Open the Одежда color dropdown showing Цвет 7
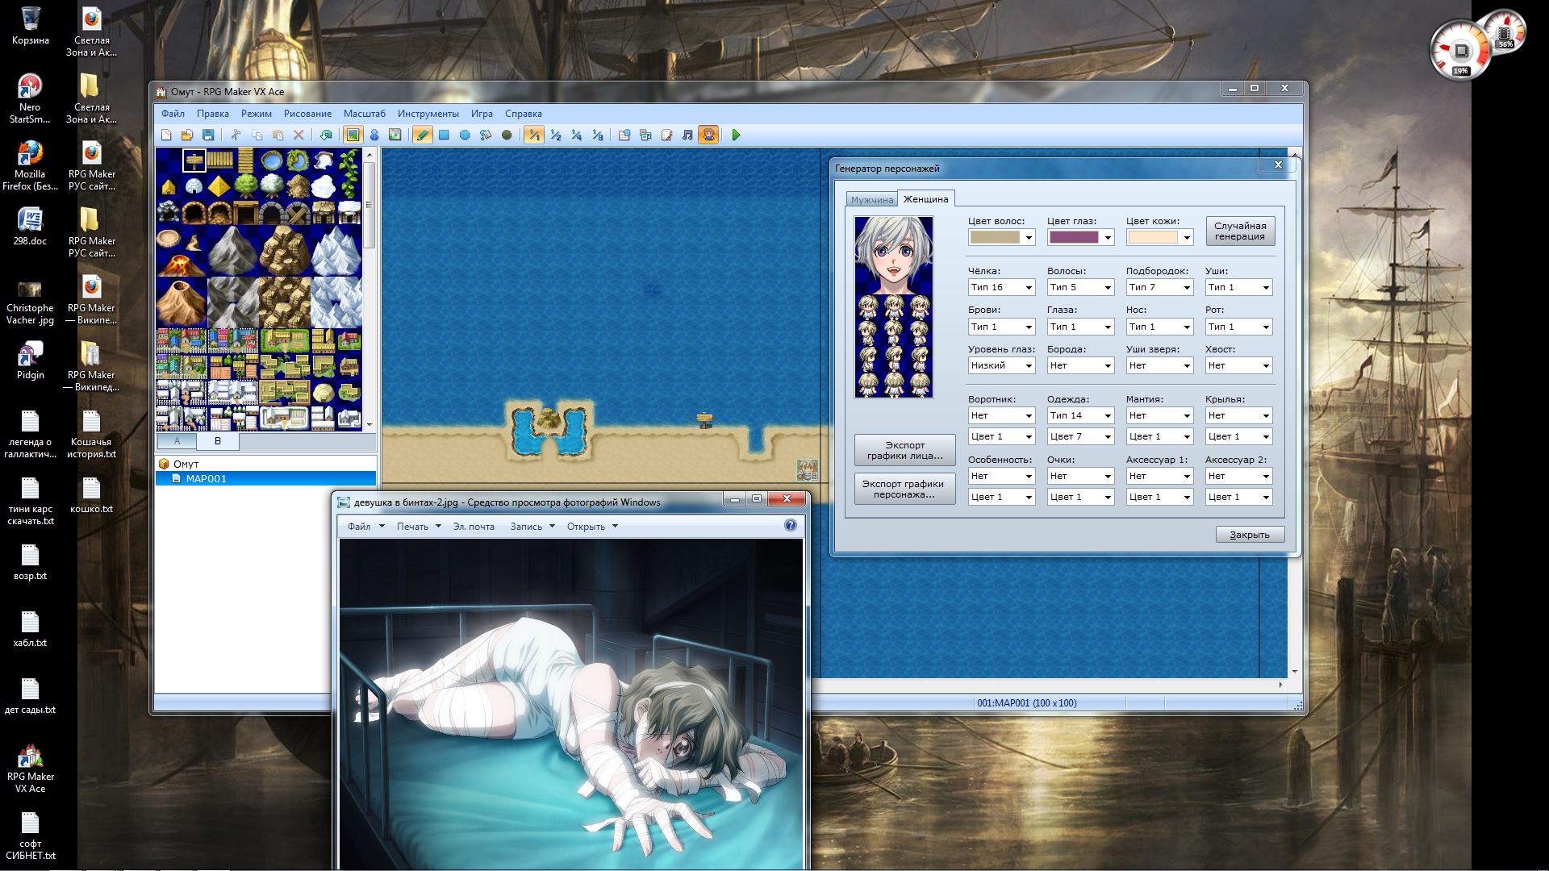This screenshot has width=1549, height=871. 1080,437
